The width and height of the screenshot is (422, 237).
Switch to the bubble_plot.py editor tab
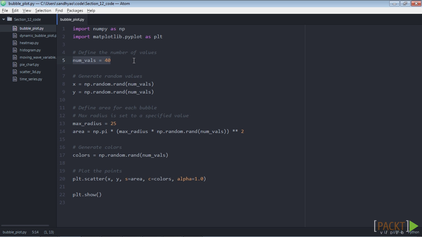tap(72, 19)
